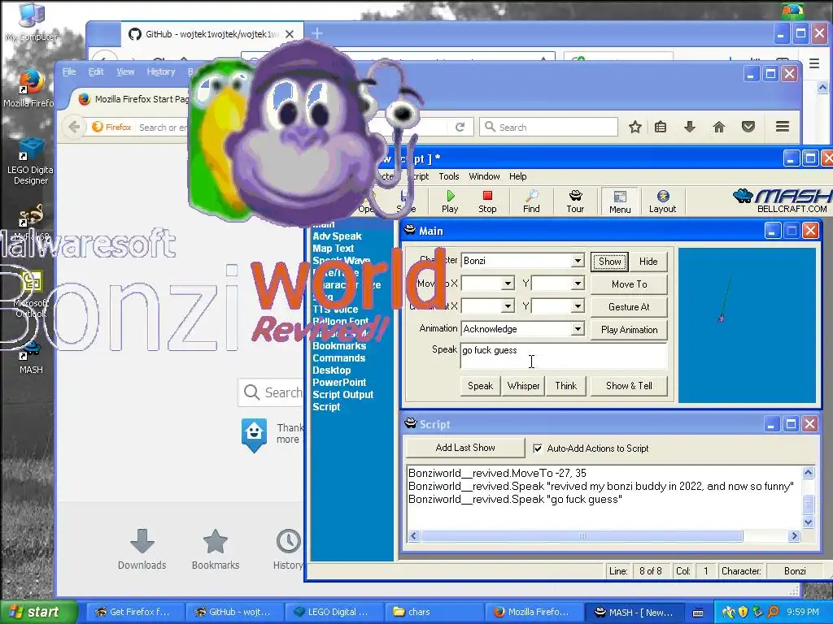Click the Think button
This screenshot has height=624, width=833.
click(566, 386)
